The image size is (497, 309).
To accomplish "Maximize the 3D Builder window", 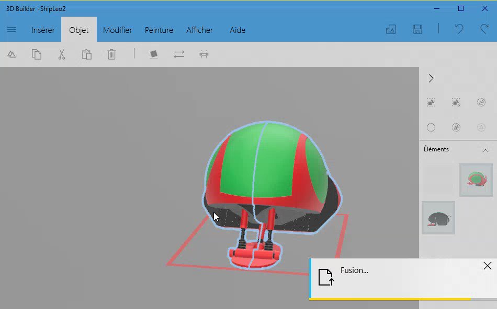I will (x=460, y=8).
